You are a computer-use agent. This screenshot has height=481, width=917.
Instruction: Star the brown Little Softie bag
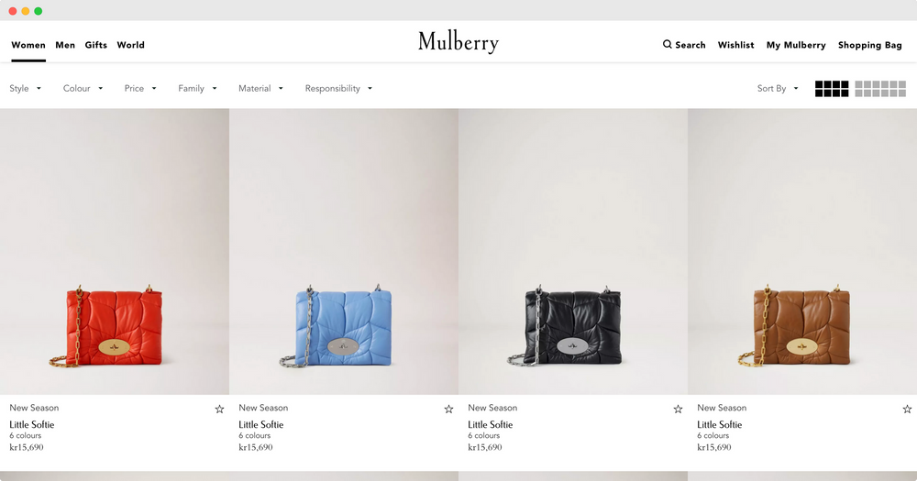tap(907, 410)
